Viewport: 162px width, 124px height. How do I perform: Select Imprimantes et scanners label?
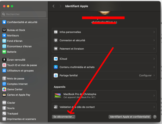click(22, 119)
